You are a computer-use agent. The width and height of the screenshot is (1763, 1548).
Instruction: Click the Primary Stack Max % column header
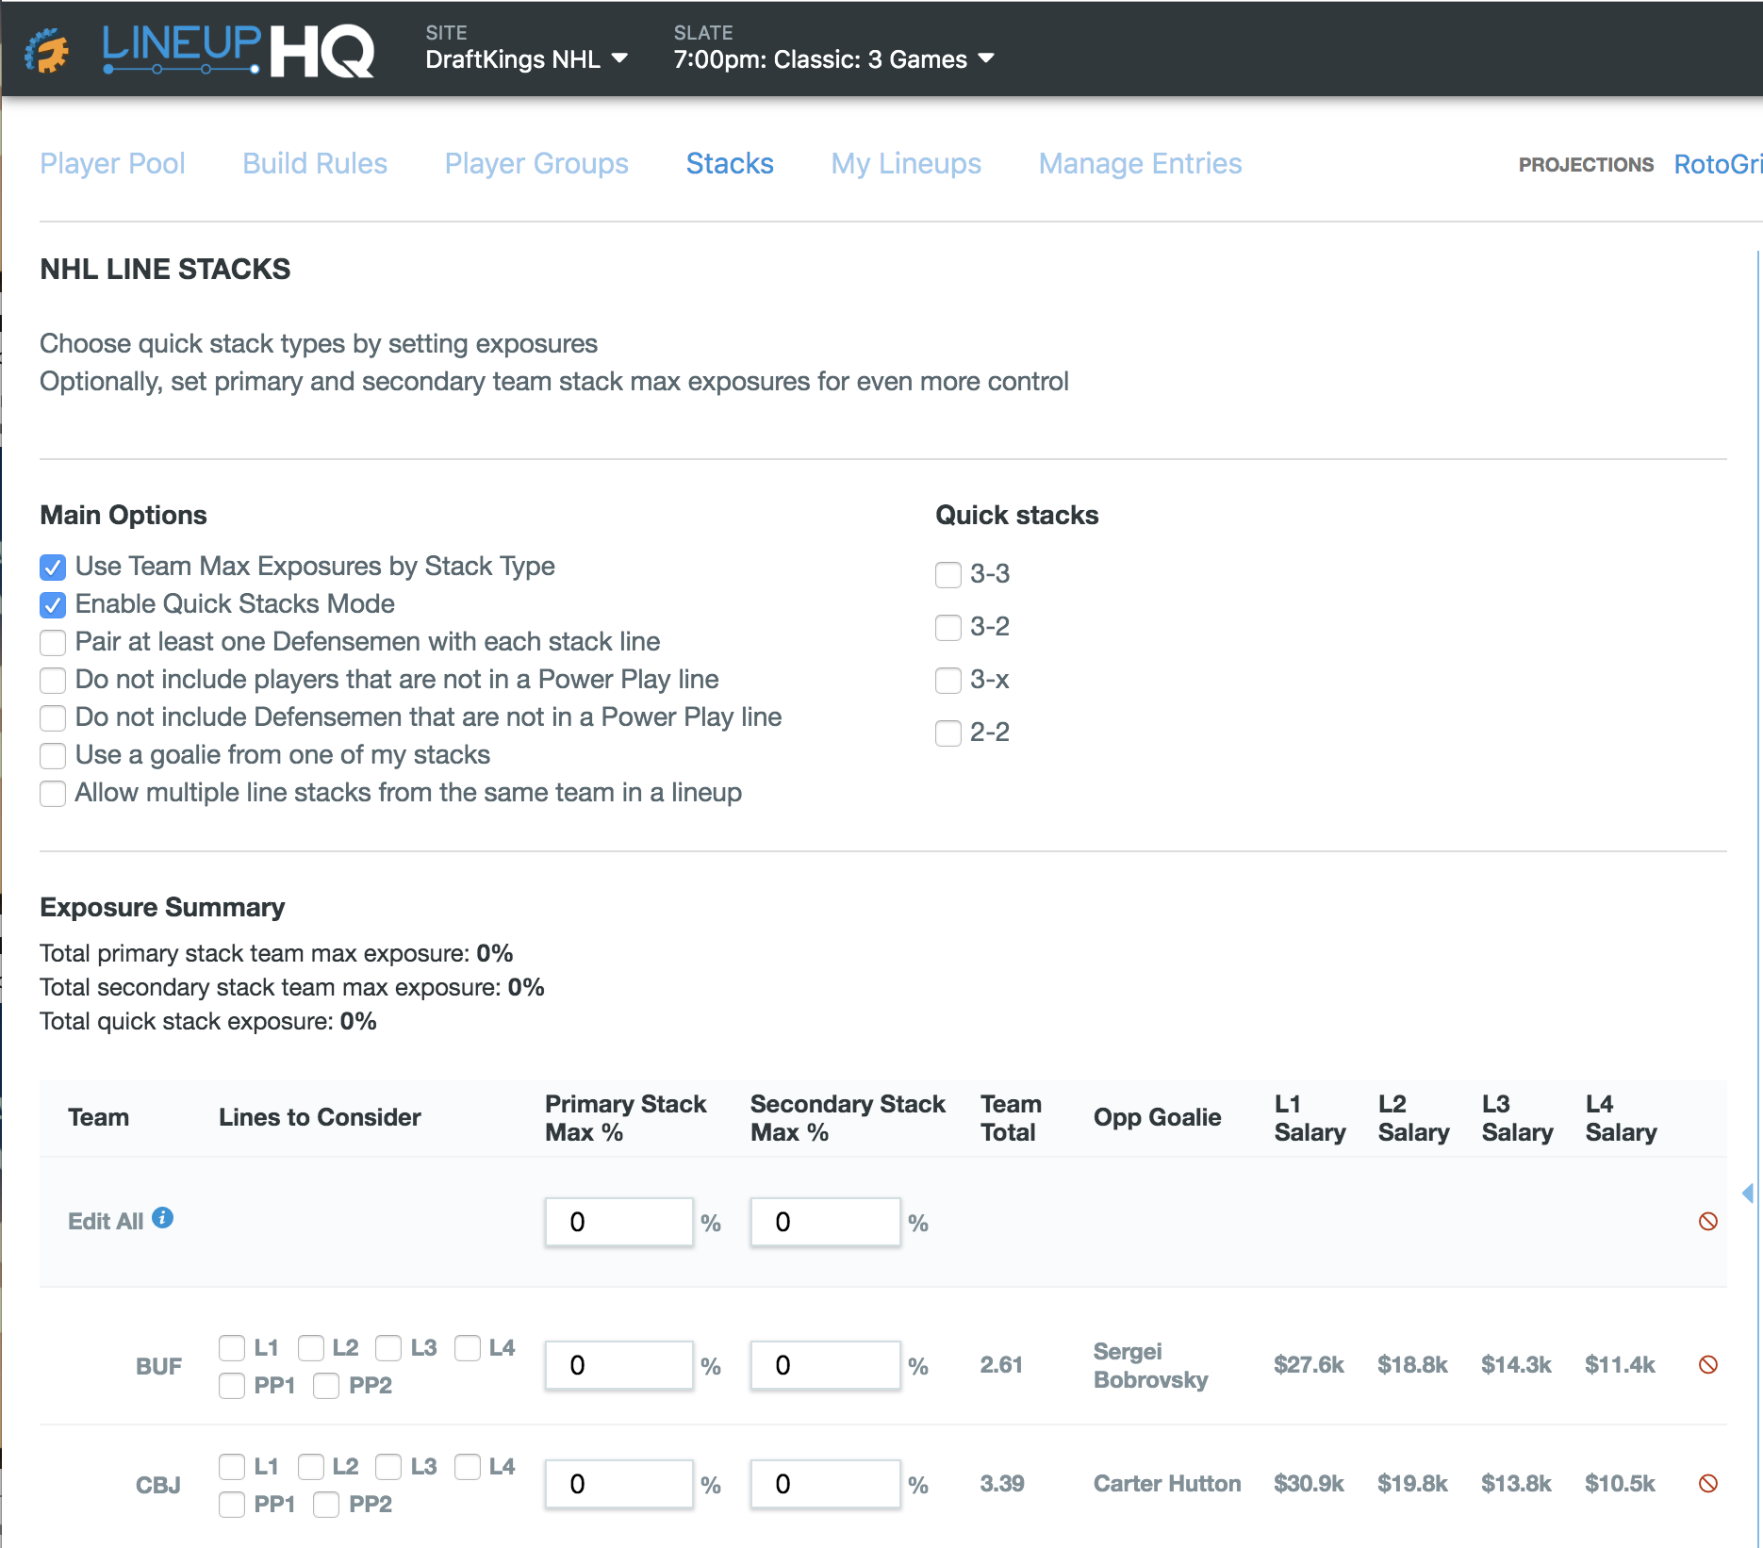tap(626, 1118)
